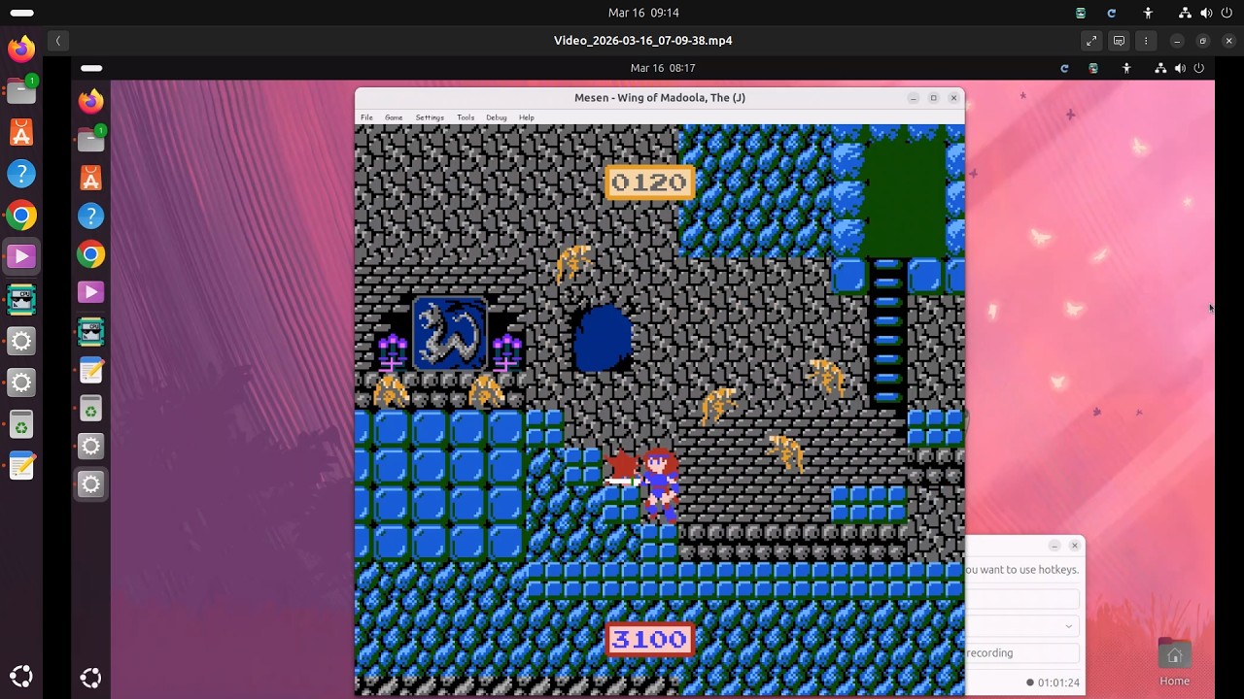Screen dimensions: 1244x699
Task: Click Text Editor in the recorded desktop's dock
Action: click(x=90, y=370)
